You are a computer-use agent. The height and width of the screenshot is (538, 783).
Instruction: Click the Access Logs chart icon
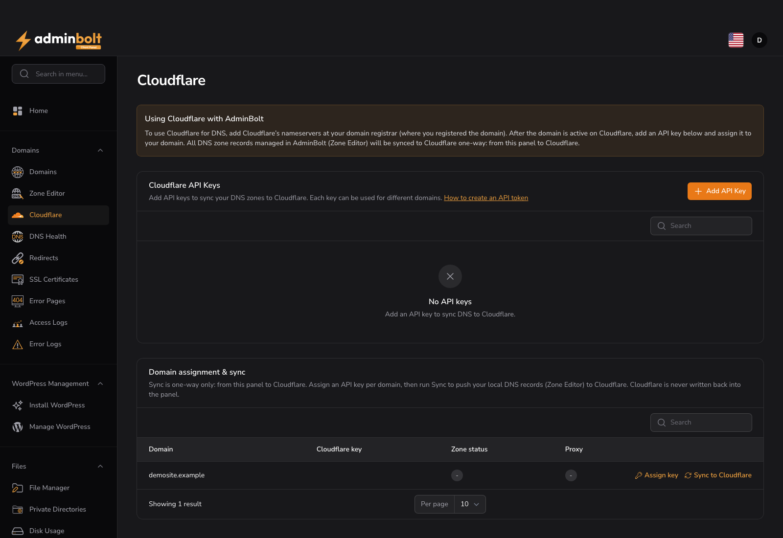pos(18,323)
